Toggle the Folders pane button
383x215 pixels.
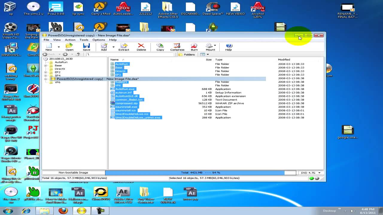click(x=186, y=54)
